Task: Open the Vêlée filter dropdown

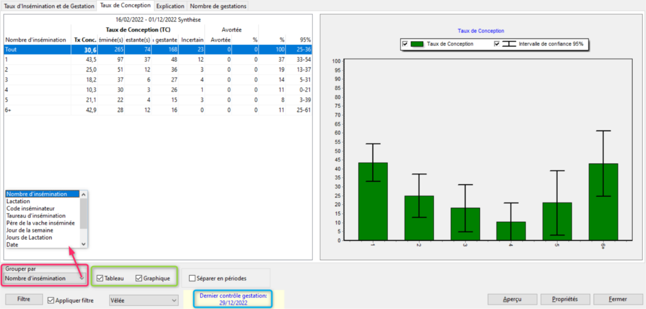Action: 174,300
